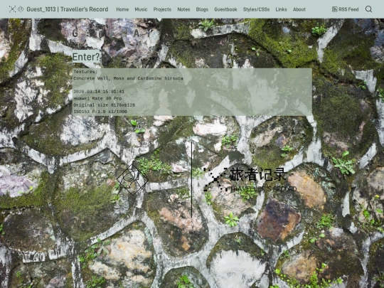Click the RSS Feed text link
Screen dimensions: 384x288
point(348,9)
